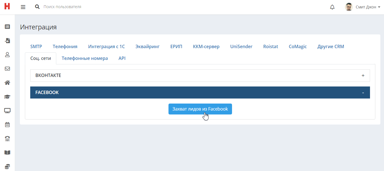This screenshot has height=171, width=384.
Task: Click the minus sign on FACEBOOK row
Action: click(363, 93)
